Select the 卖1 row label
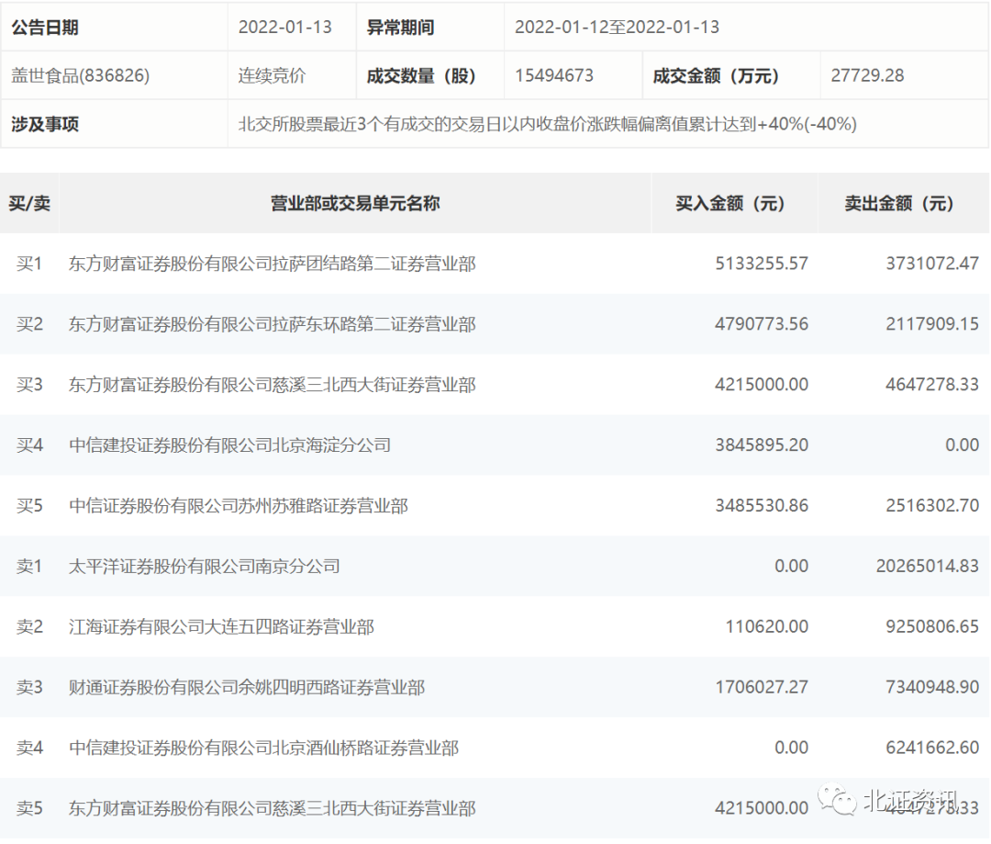Screen dimensions: 991x844 29,567
